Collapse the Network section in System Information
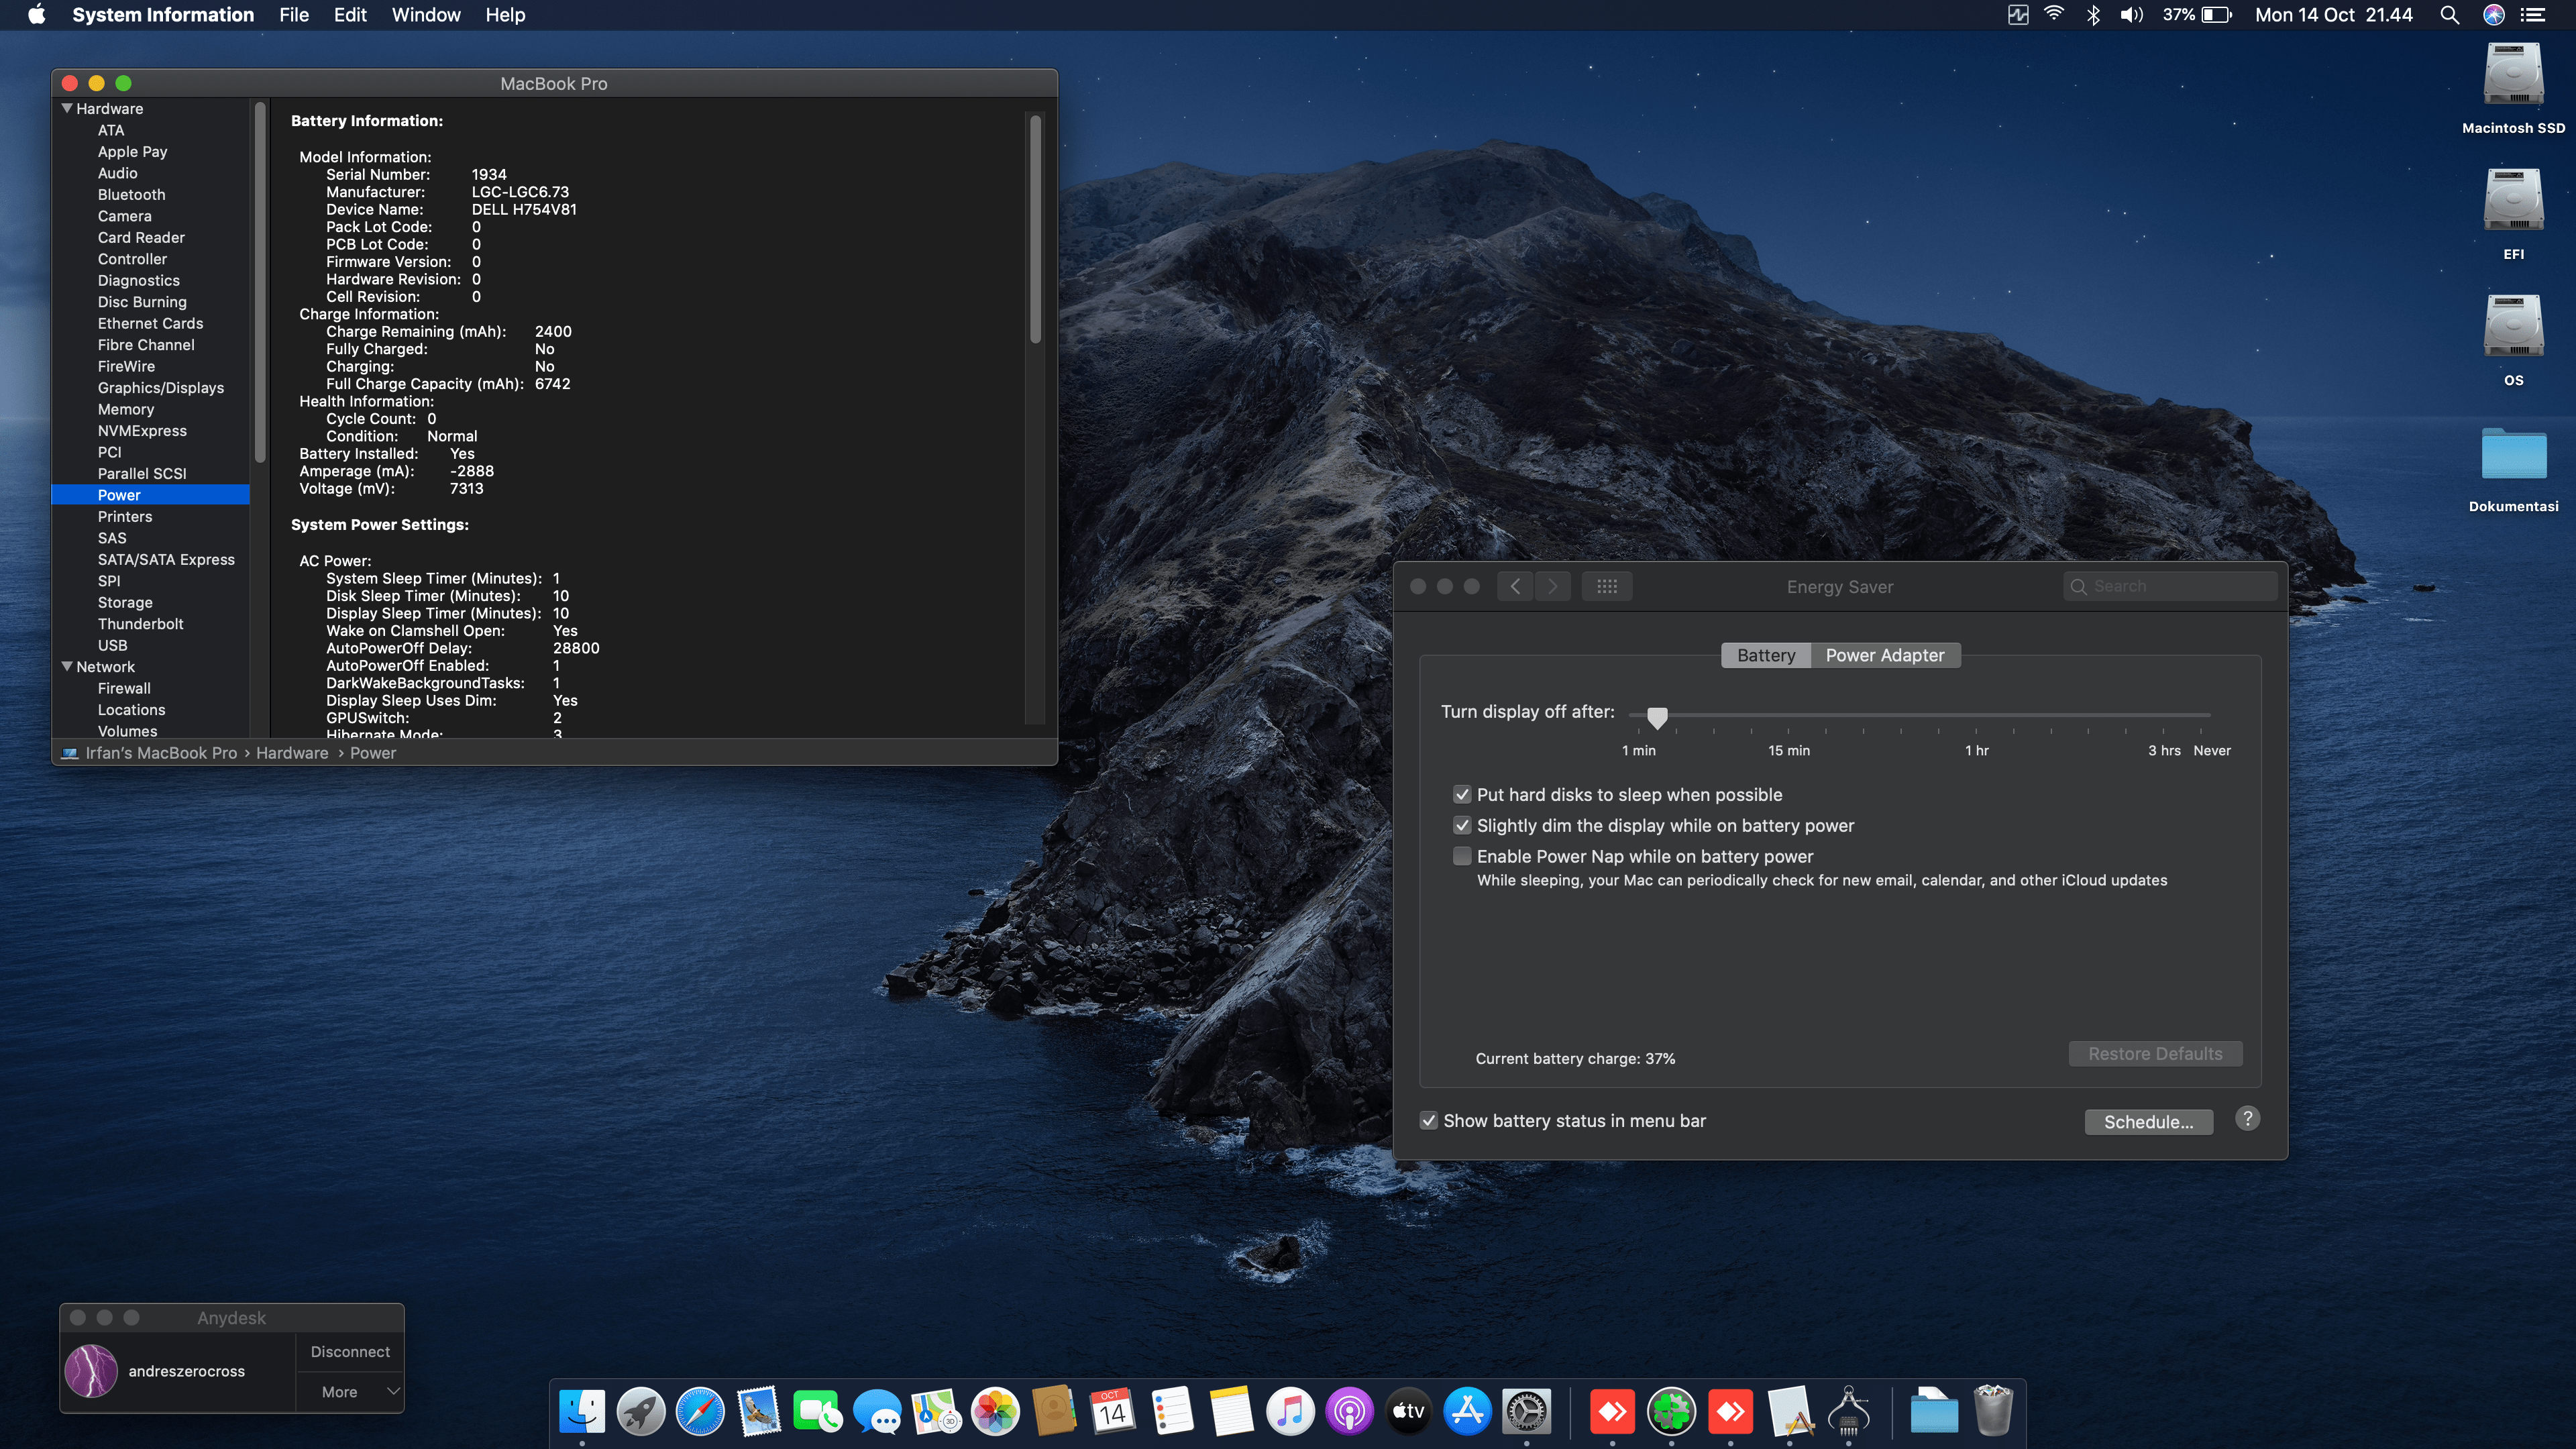 67,667
